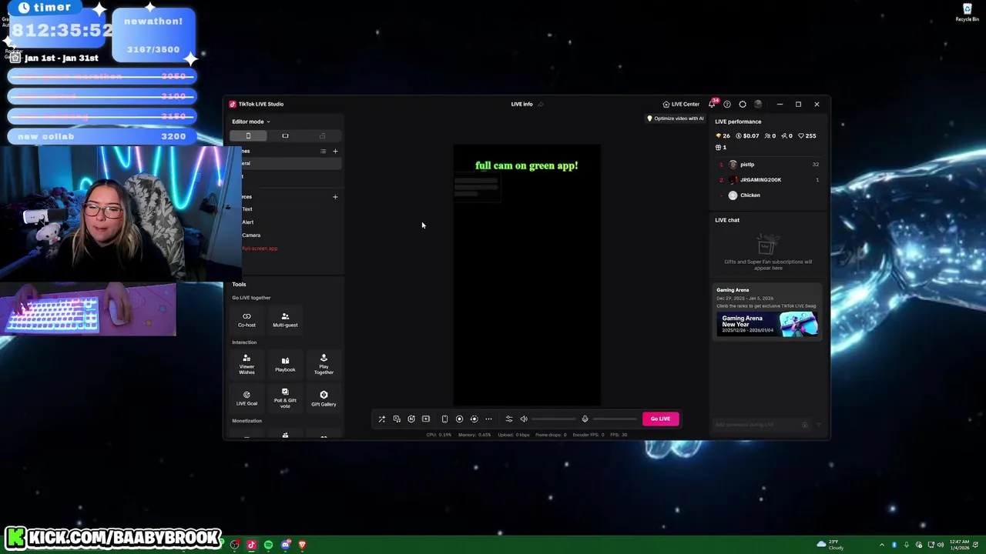Open the Editor mode dropdown
Viewport: 986px width, 554px height.
[250, 122]
